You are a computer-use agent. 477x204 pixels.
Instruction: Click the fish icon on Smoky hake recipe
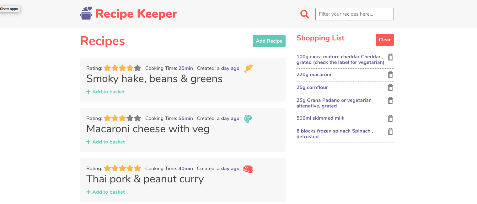(x=248, y=68)
